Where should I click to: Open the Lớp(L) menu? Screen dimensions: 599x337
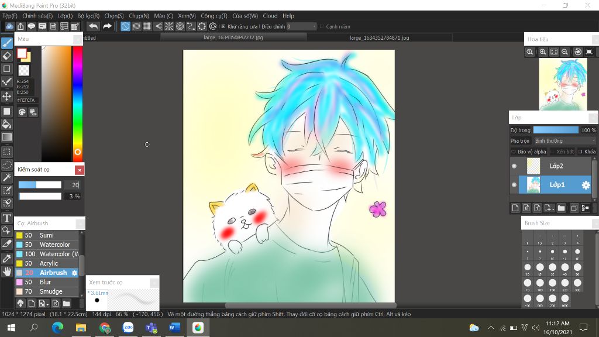coord(65,16)
